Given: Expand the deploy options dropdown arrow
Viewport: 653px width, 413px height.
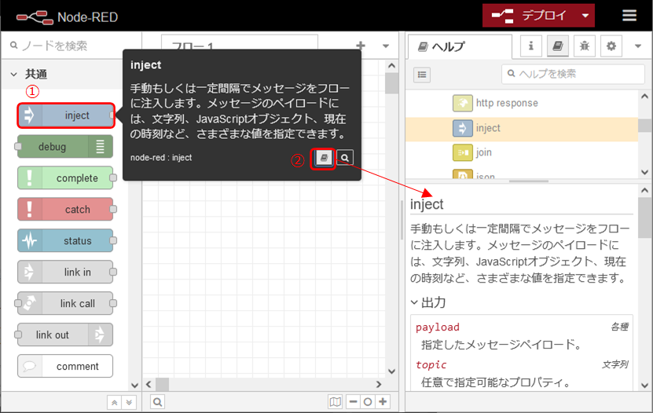Looking at the screenshot, I should [585, 16].
